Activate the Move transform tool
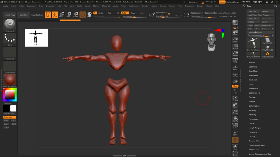This screenshot has width=280, height=157. tap(61, 15)
